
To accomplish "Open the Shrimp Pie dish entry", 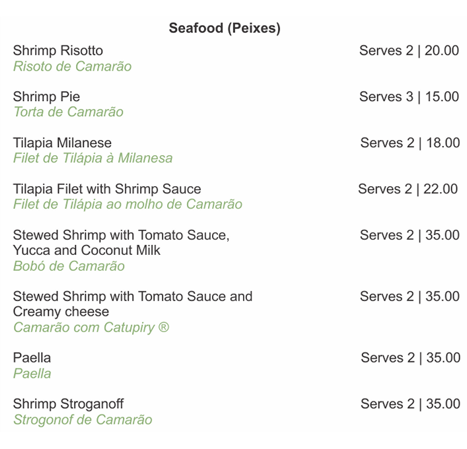I will pos(46,97).
